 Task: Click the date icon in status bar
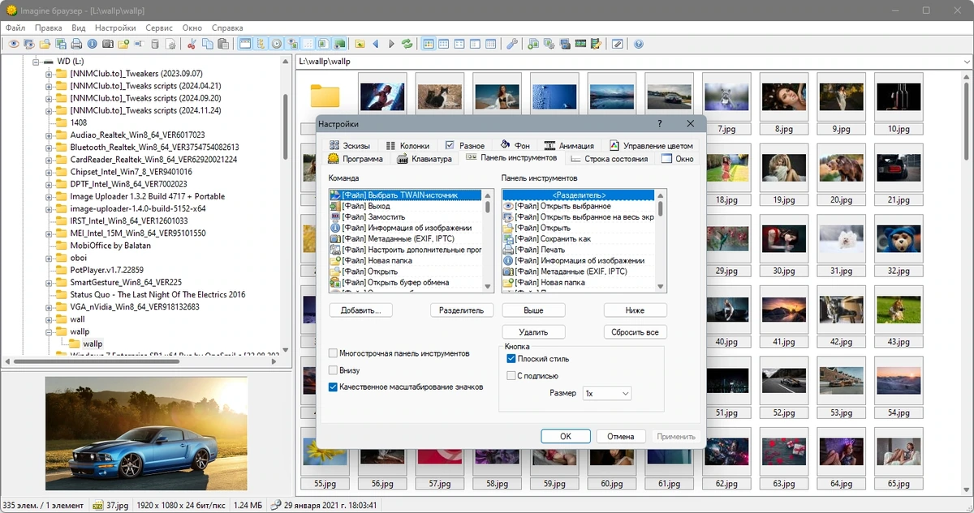(276, 505)
